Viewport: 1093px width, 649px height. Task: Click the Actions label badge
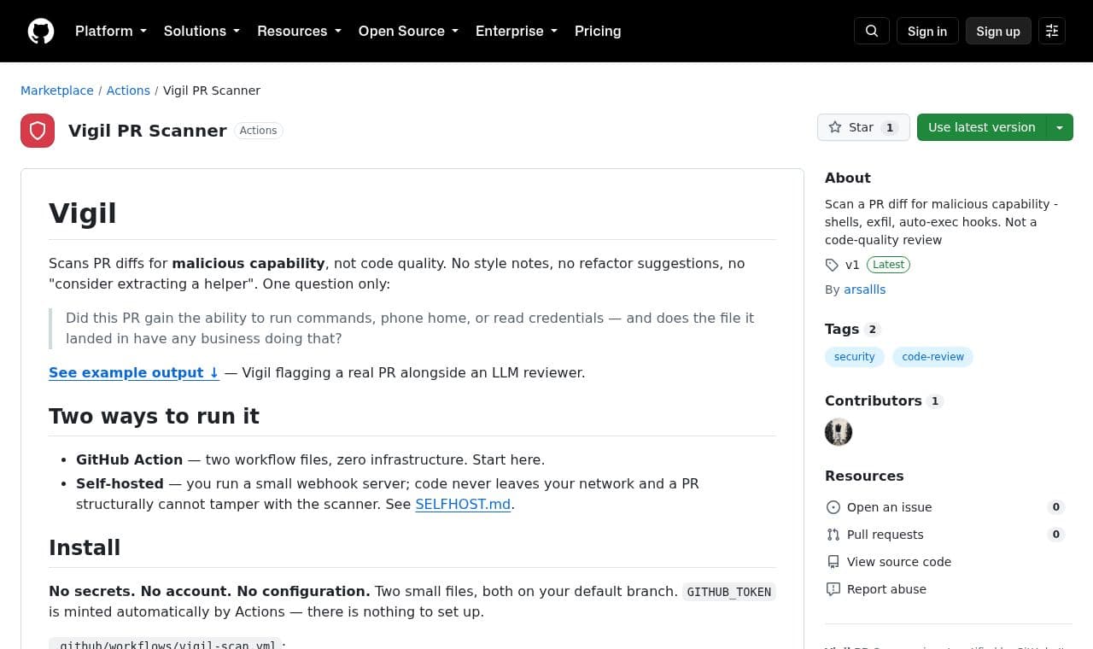(258, 131)
